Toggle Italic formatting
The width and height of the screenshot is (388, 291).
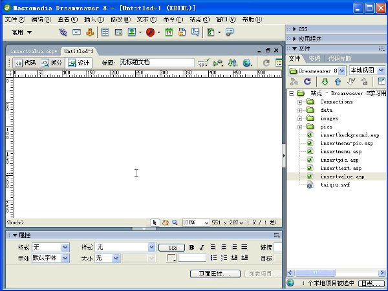pos(202,247)
